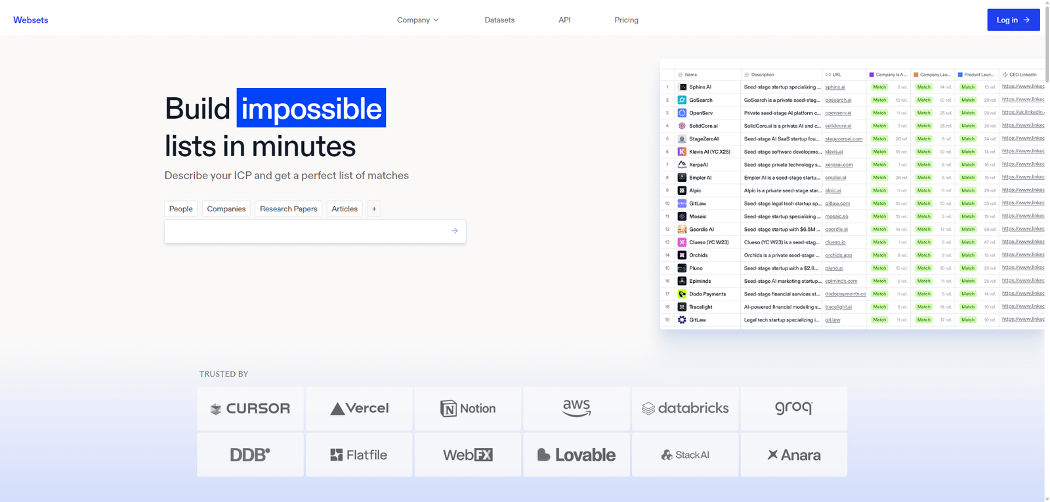Click the Dodo Payments logo icon
Image resolution: width=1050 pixels, height=502 pixels.
pos(682,294)
